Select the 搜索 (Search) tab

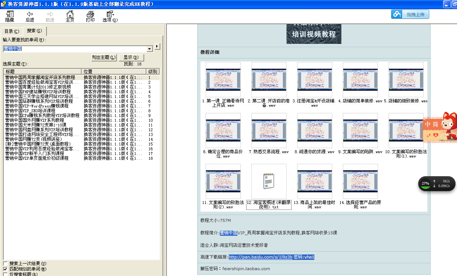point(34,31)
